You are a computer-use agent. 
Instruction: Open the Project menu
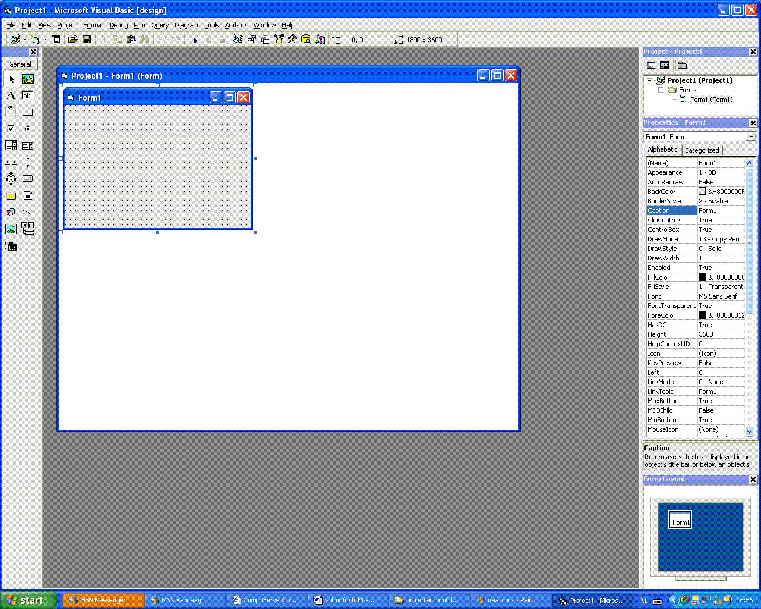(67, 25)
